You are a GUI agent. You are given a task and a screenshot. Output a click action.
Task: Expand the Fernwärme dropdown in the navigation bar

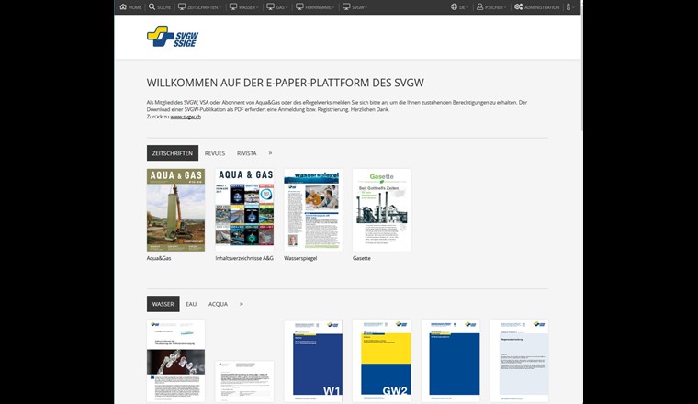tap(315, 7)
